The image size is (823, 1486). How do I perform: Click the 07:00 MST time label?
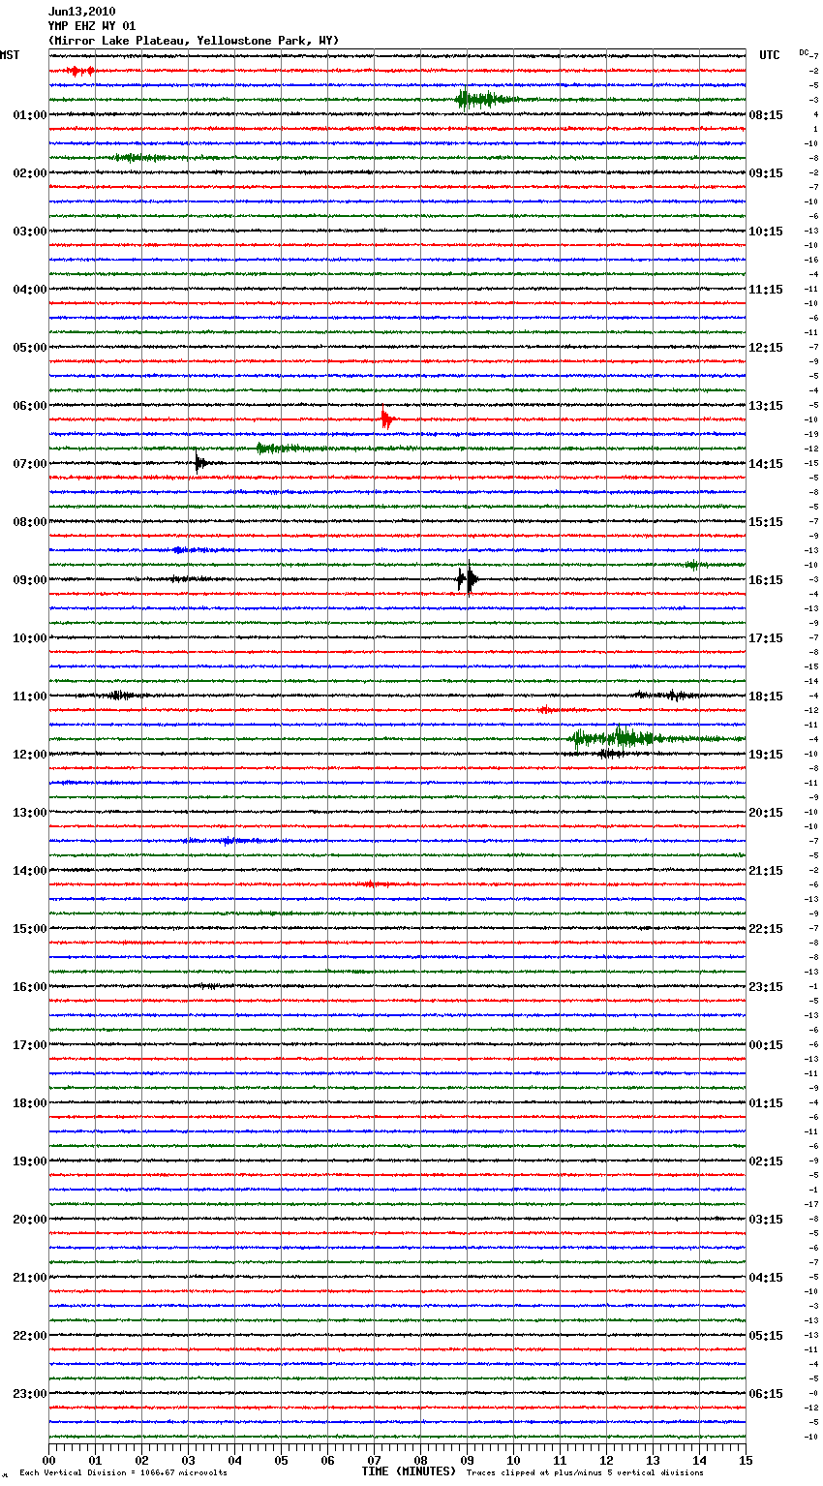pos(30,464)
